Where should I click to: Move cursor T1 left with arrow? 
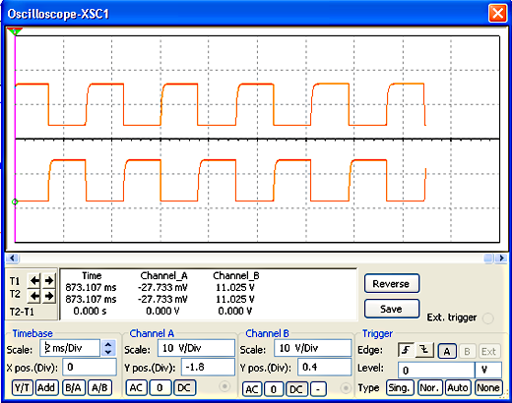34,281
